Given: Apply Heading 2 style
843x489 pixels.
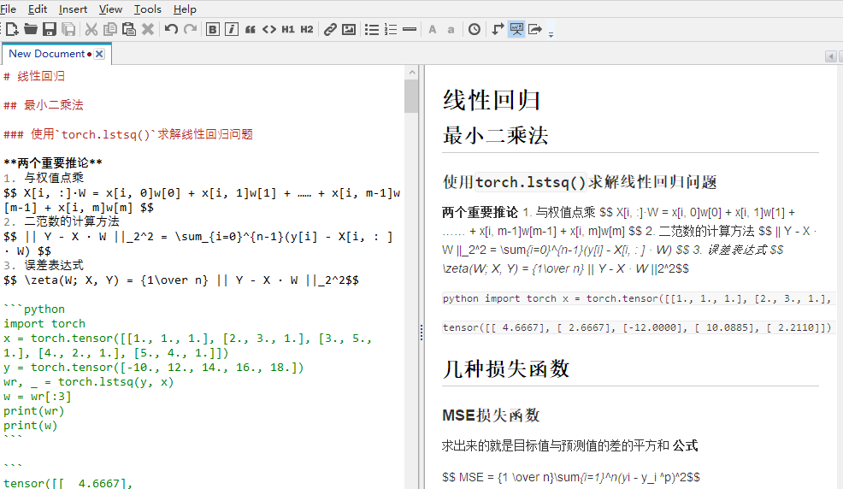Looking at the screenshot, I should [307, 29].
